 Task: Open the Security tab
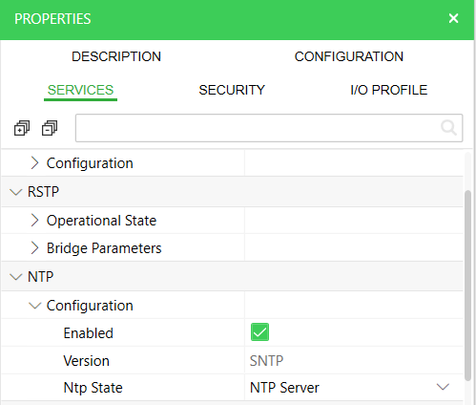(232, 90)
